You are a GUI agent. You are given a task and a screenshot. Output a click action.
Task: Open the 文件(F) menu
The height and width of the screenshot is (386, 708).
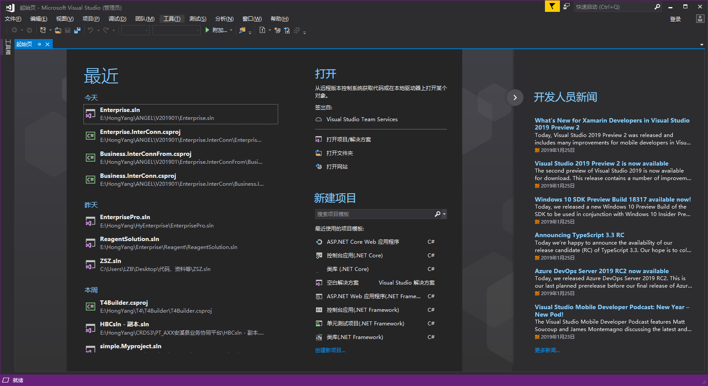(13, 18)
